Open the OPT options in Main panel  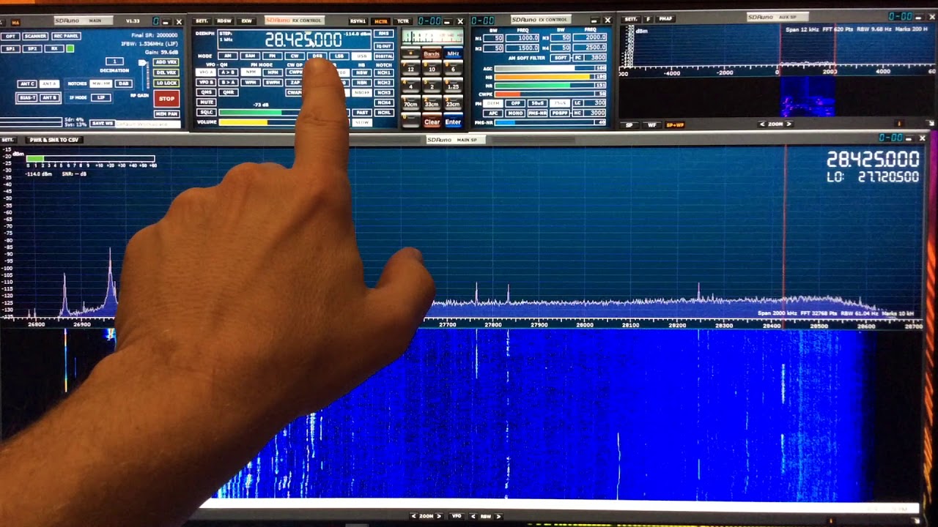[10, 37]
